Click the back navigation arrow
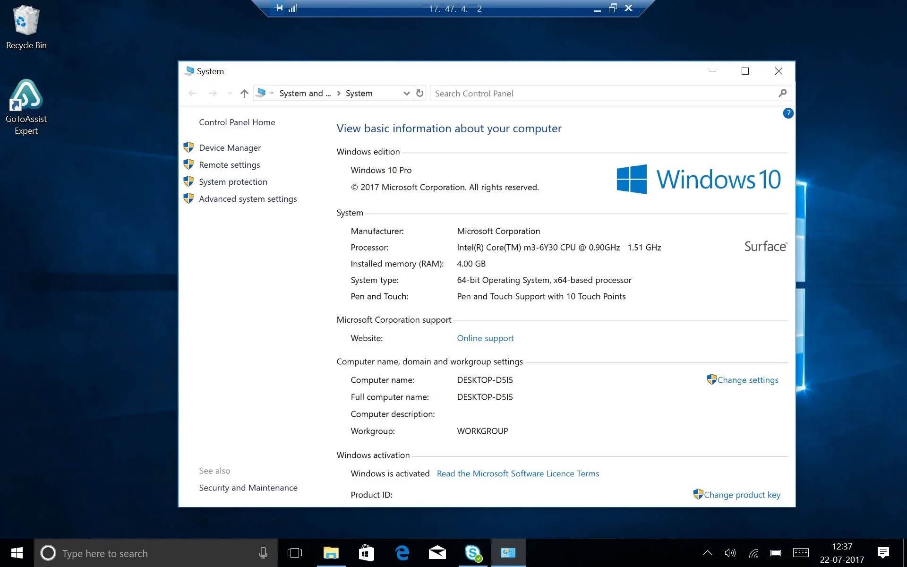 tap(192, 94)
